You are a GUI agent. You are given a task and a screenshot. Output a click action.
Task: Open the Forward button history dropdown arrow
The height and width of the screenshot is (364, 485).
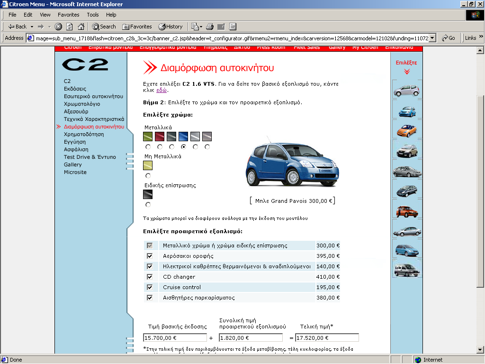[x=49, y=27]
